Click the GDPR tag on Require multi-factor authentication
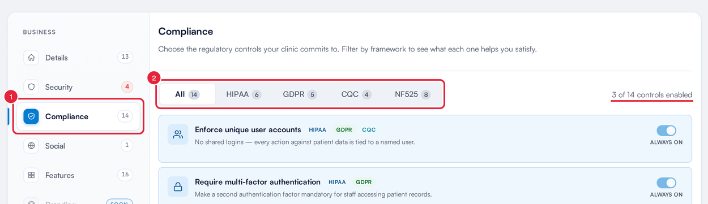The image size is (708, 204). click(x=364, y=182)
